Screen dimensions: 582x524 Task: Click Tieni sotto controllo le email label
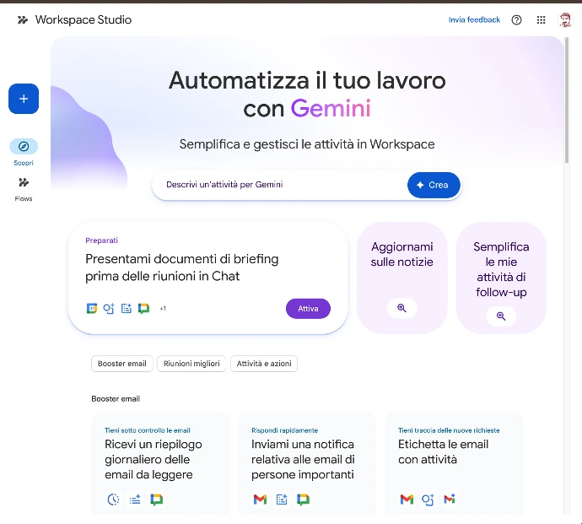click(x=148, y=430)
